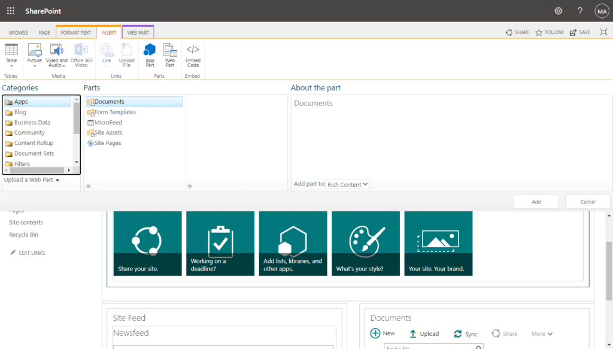
Task: Open Site contents link
Action: coord(26,222)
